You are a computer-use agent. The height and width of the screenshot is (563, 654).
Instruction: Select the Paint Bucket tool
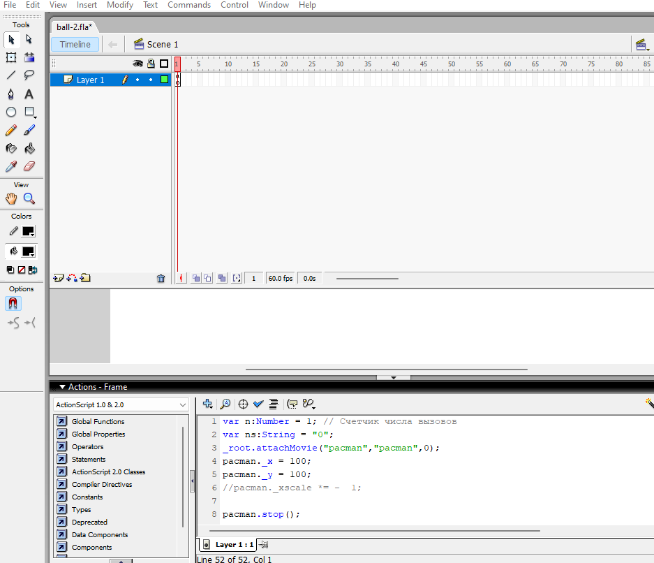[x=29, y=149]
